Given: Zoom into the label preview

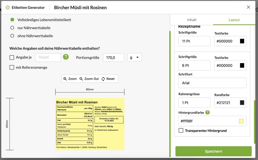Looking at the screenshot, I should point(70,78).
